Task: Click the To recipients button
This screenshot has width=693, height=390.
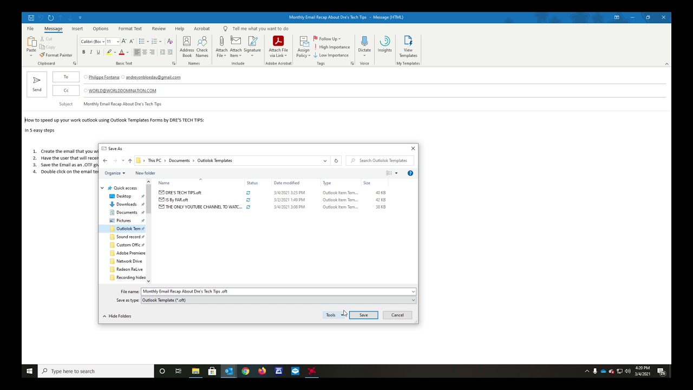Action: [66, 77]
